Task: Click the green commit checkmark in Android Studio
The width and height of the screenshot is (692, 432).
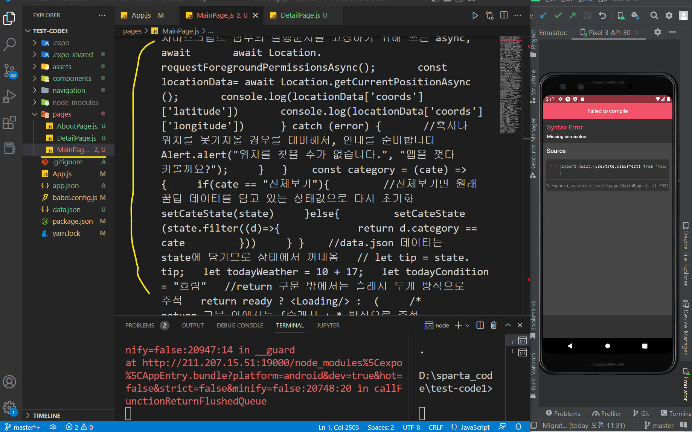Action: tap(558, 15)
